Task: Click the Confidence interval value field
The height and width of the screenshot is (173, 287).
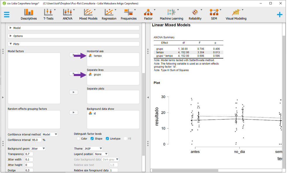Action: point(36,140)
